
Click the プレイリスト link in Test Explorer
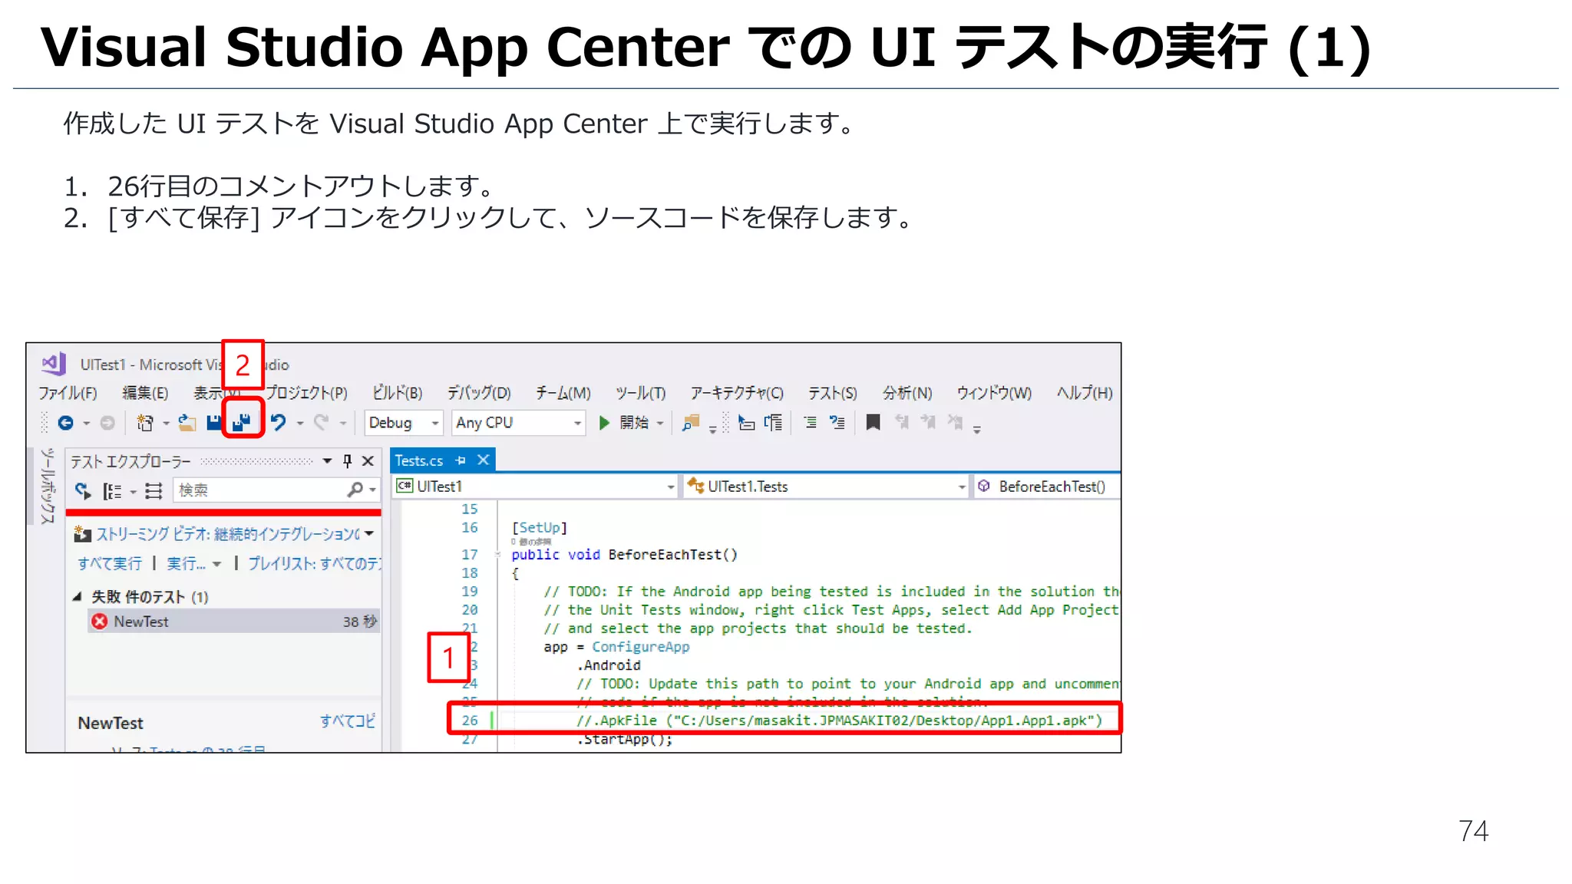[314, 564]
